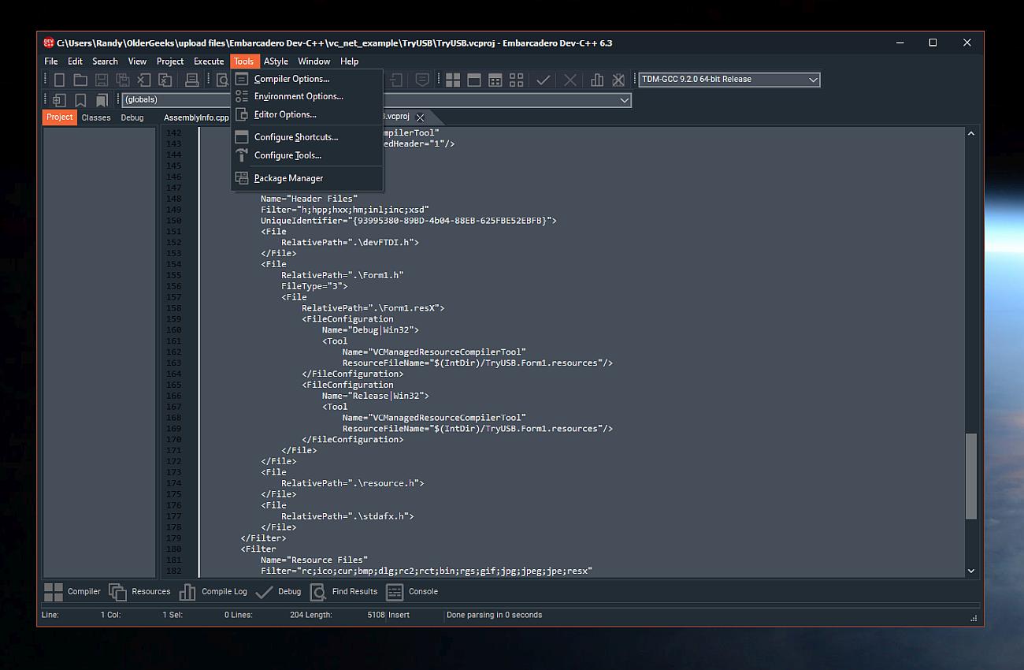The image size is (1024, 670).
Task: Switch to the Project sidebar tab
Action: click(60, 117)
